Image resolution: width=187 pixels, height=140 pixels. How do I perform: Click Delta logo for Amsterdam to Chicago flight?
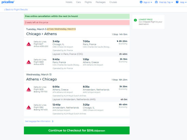[29, 107]
